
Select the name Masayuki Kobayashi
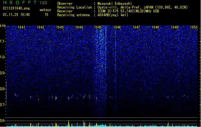[x=115, y=3]
